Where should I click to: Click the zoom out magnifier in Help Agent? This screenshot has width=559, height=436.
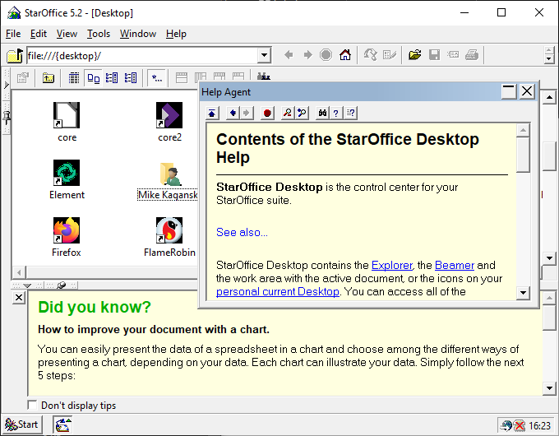click(288, 113)
